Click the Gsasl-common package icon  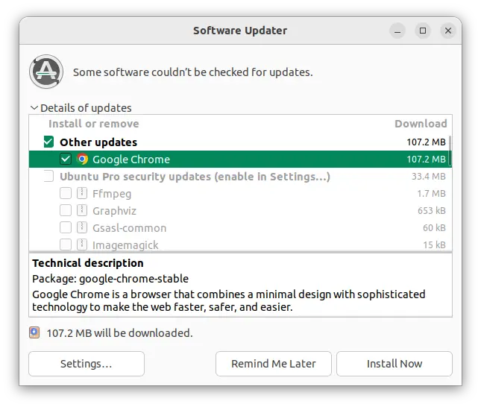coord(82,228)
